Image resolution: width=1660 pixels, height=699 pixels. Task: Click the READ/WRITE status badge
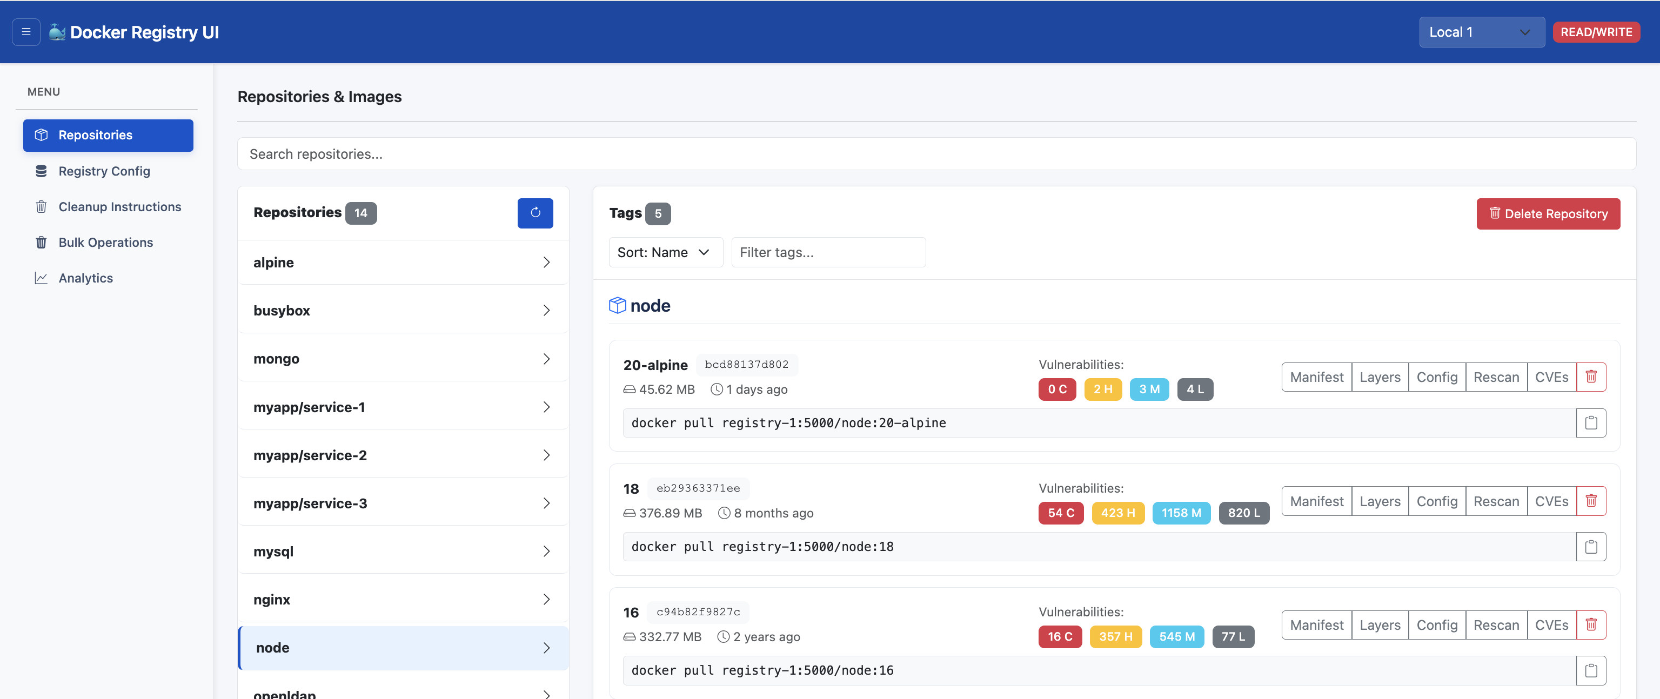tap(1596, 31)
